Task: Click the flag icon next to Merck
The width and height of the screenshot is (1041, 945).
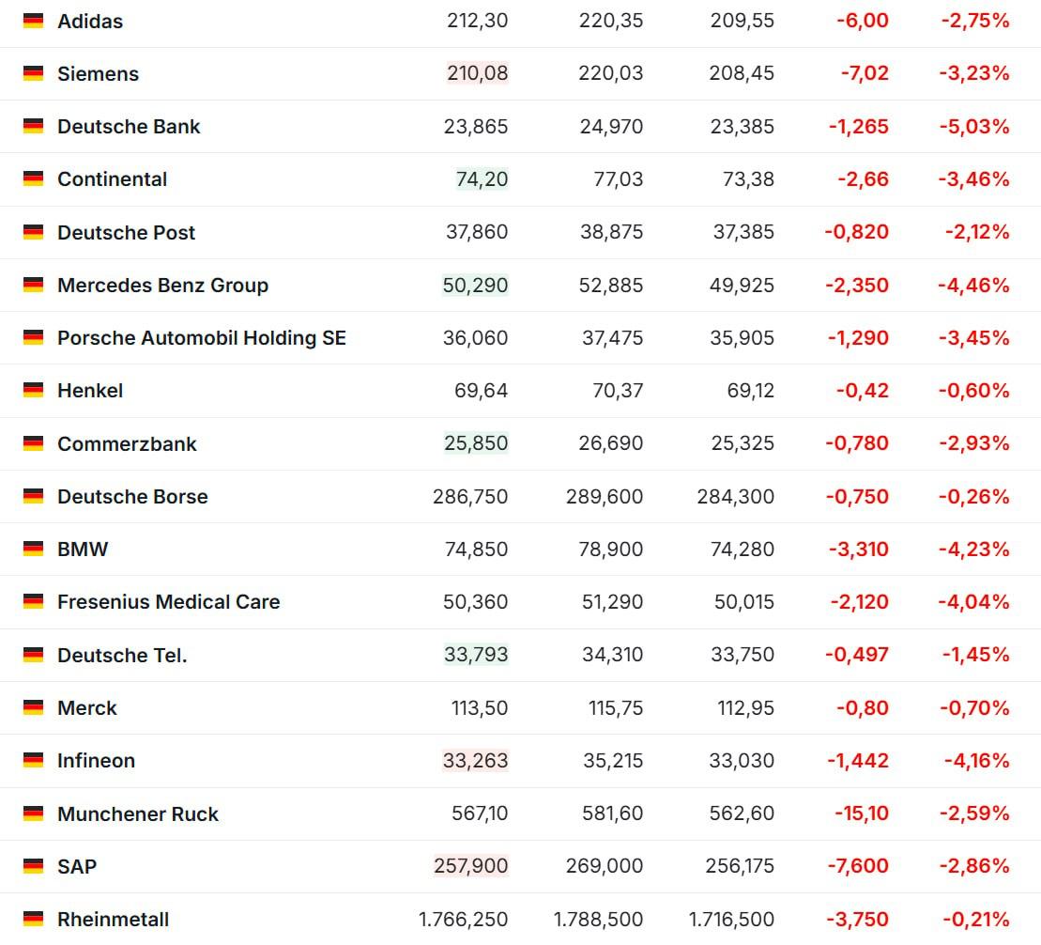Action: (x=34, y=707)
